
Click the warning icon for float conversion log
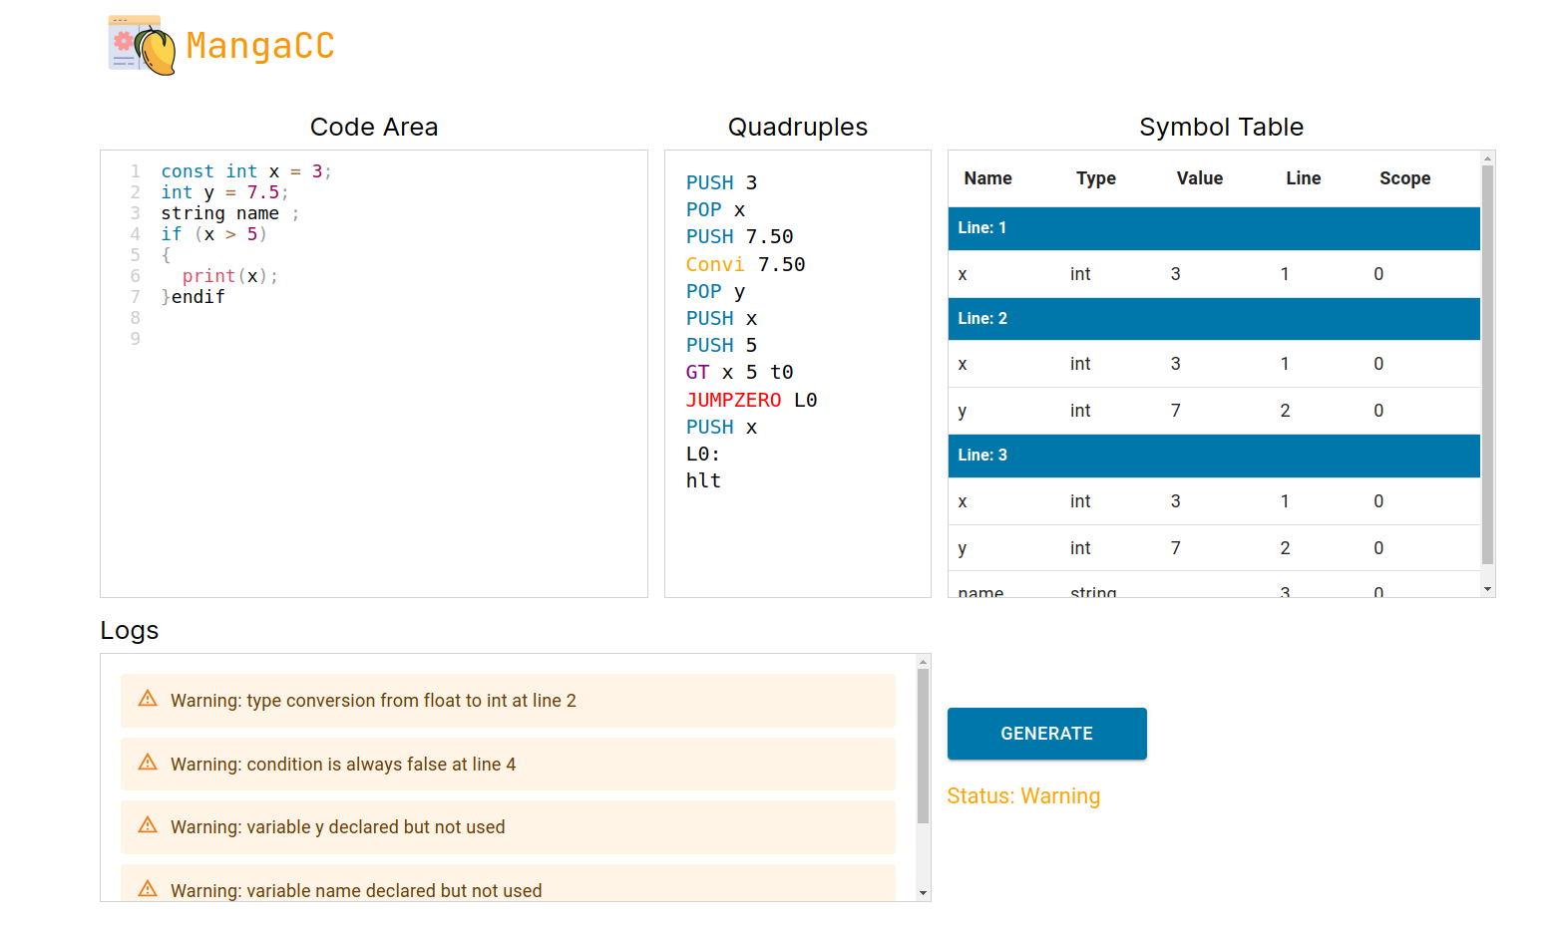[x=148, y=699]
